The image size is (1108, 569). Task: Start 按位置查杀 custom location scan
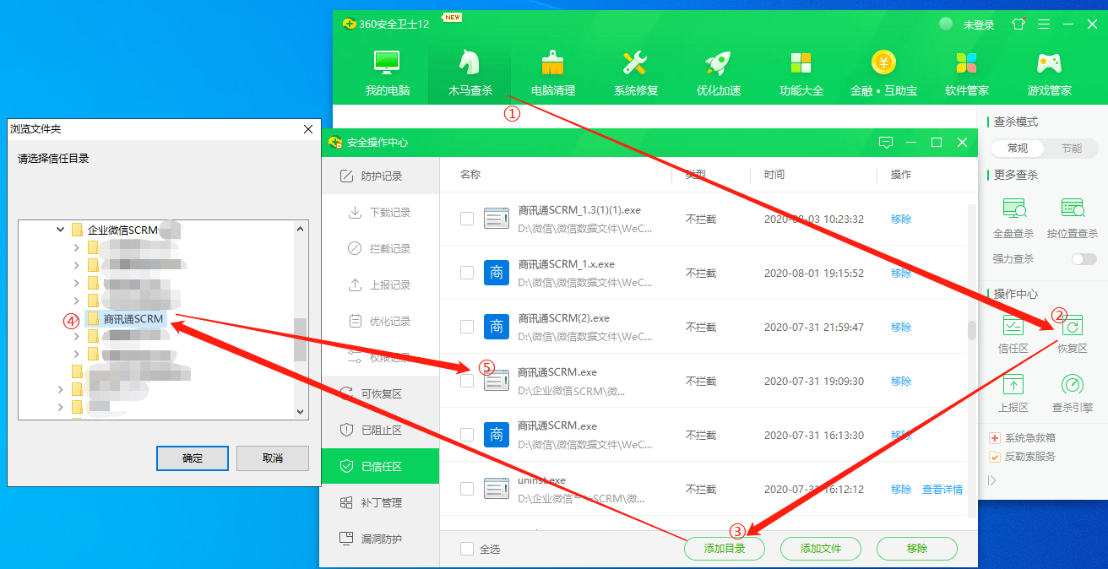point(1073,218)
